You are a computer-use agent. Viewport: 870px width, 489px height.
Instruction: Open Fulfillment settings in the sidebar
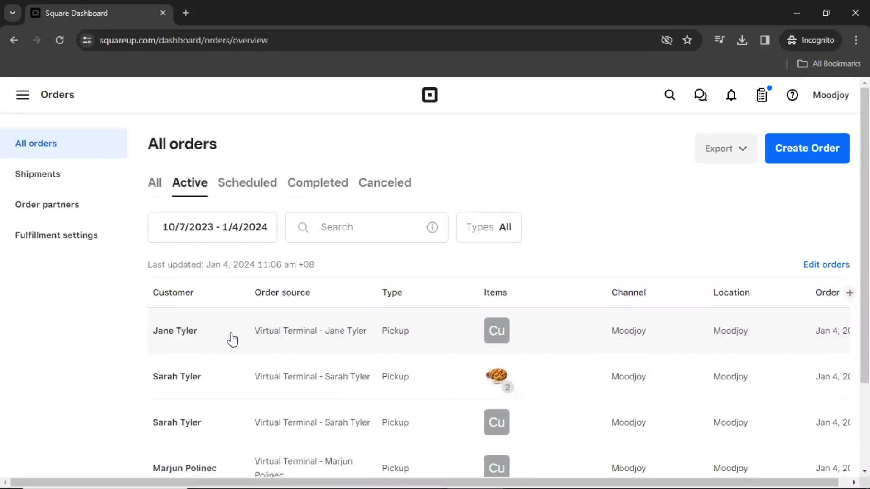[56, 235]
